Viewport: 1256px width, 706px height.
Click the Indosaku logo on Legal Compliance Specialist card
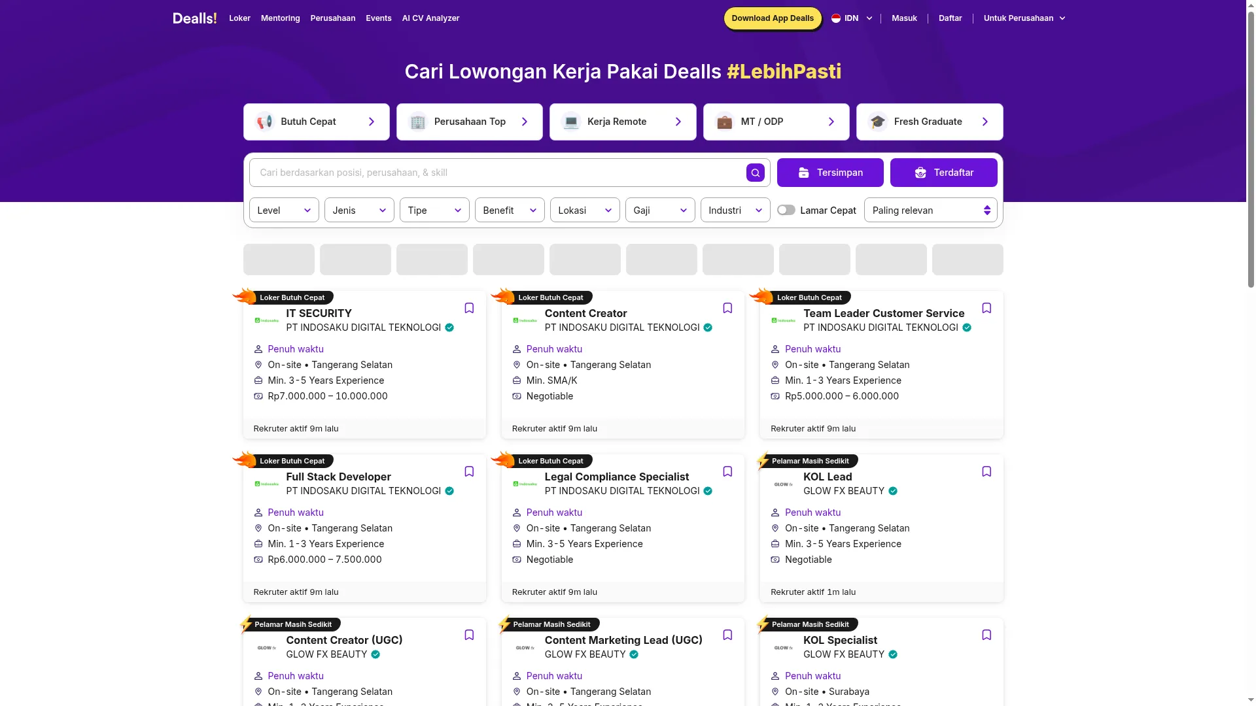tap(525, 484)
